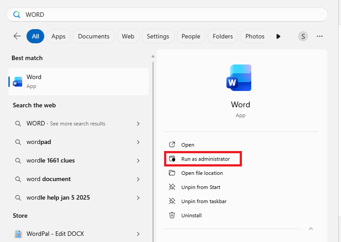Image resolution: width=341 pixels, height=242 pixels.
Task: Select WordPal - Edit DOCX store result
Action: pyautogui.click(x=79, y=234)
